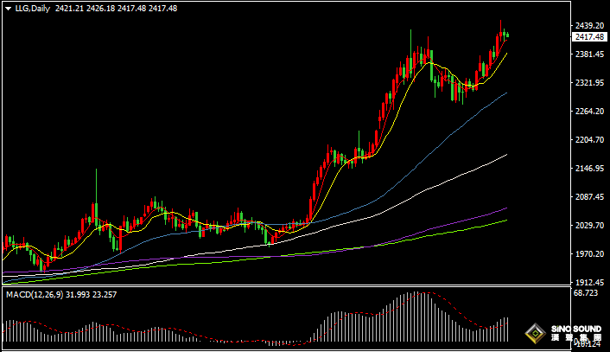Click the 1912.45 price axis label
This screenshot has width=610, height=352.
[588, 283]
